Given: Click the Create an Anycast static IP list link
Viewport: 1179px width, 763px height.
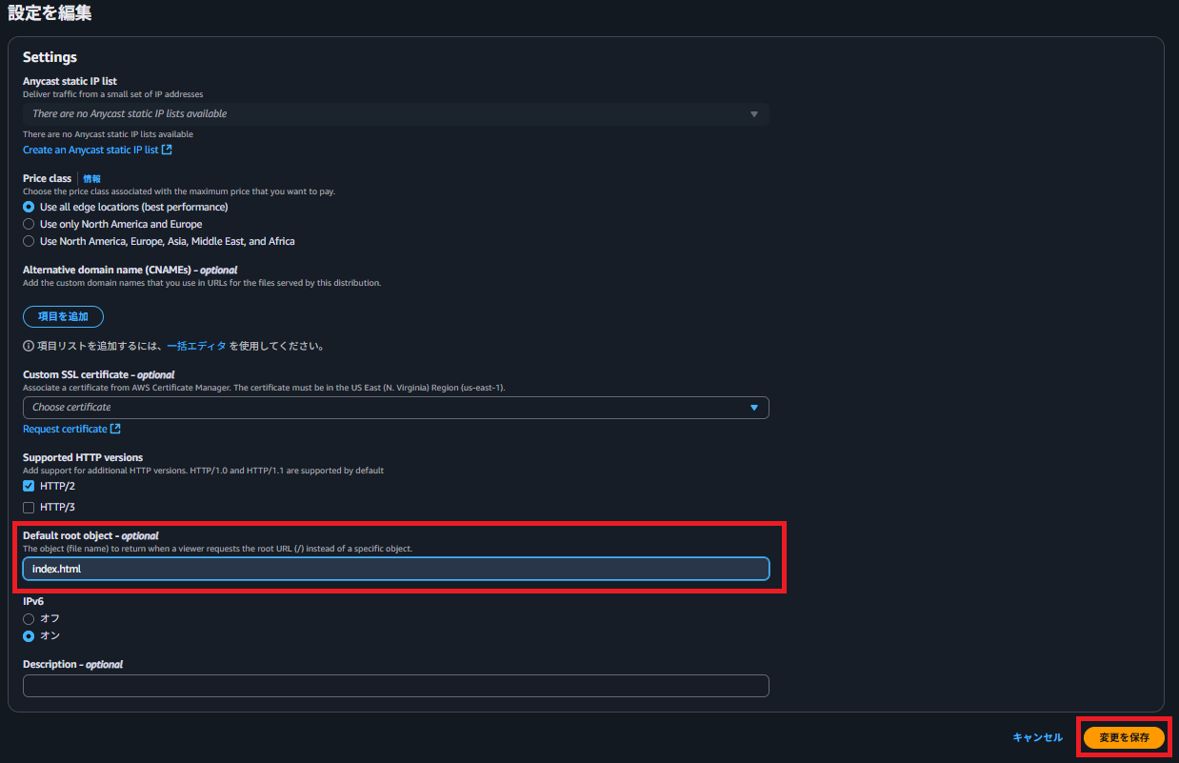Looking at the screenshot, I should [x=90, y=151].
